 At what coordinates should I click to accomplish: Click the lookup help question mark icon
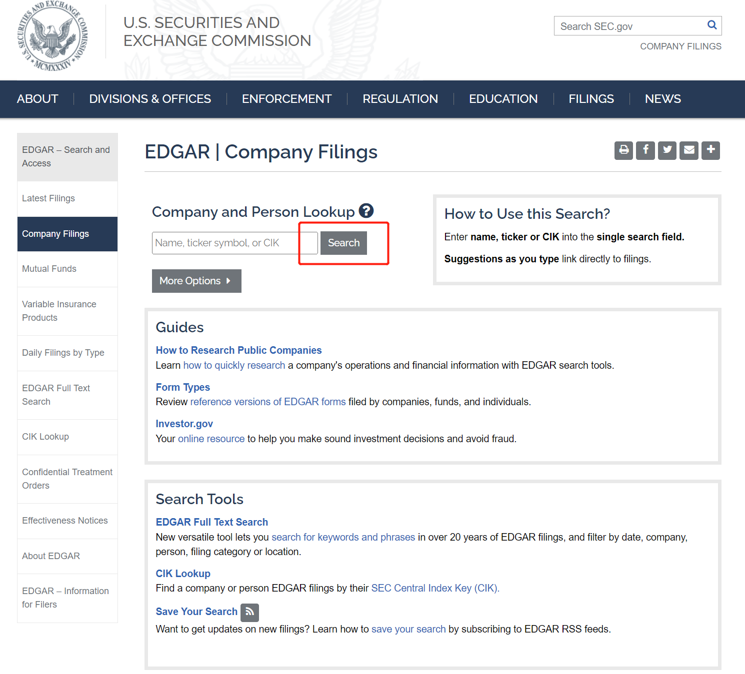coord(366,211)
